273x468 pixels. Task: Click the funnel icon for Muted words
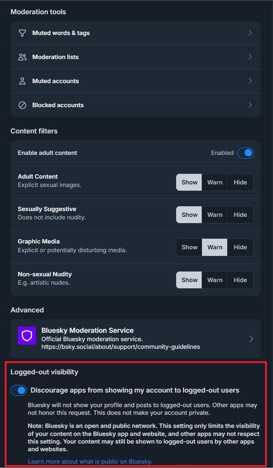[x=22, y=33]
